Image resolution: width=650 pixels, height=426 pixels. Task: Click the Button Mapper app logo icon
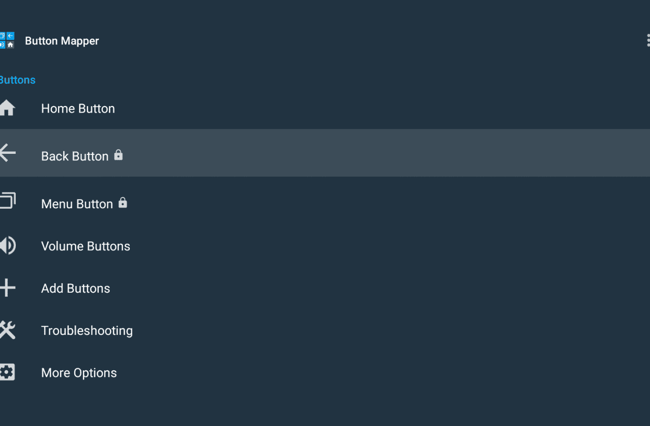click(x=7, y=40)
